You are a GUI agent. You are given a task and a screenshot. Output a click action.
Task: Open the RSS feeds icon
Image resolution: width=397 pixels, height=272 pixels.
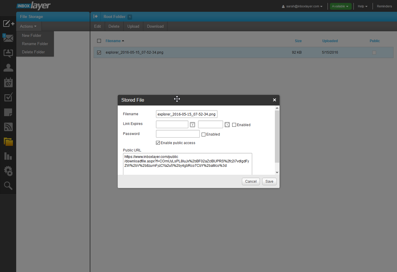8,127
